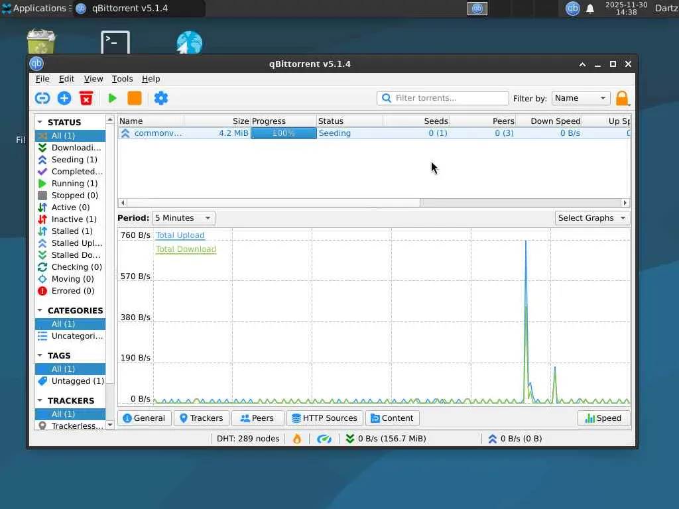
Task: Click the qBittorrent icon in window title bar
Action: (x=37, y=64)
